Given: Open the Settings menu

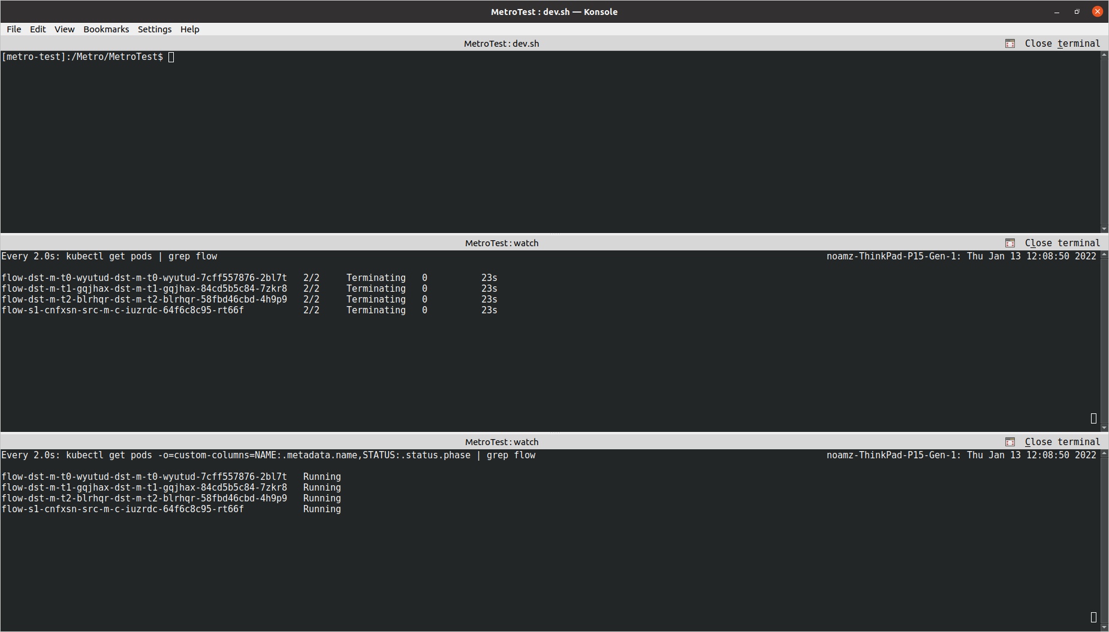Looking at the screenshot, I should [x=155, y=29].
